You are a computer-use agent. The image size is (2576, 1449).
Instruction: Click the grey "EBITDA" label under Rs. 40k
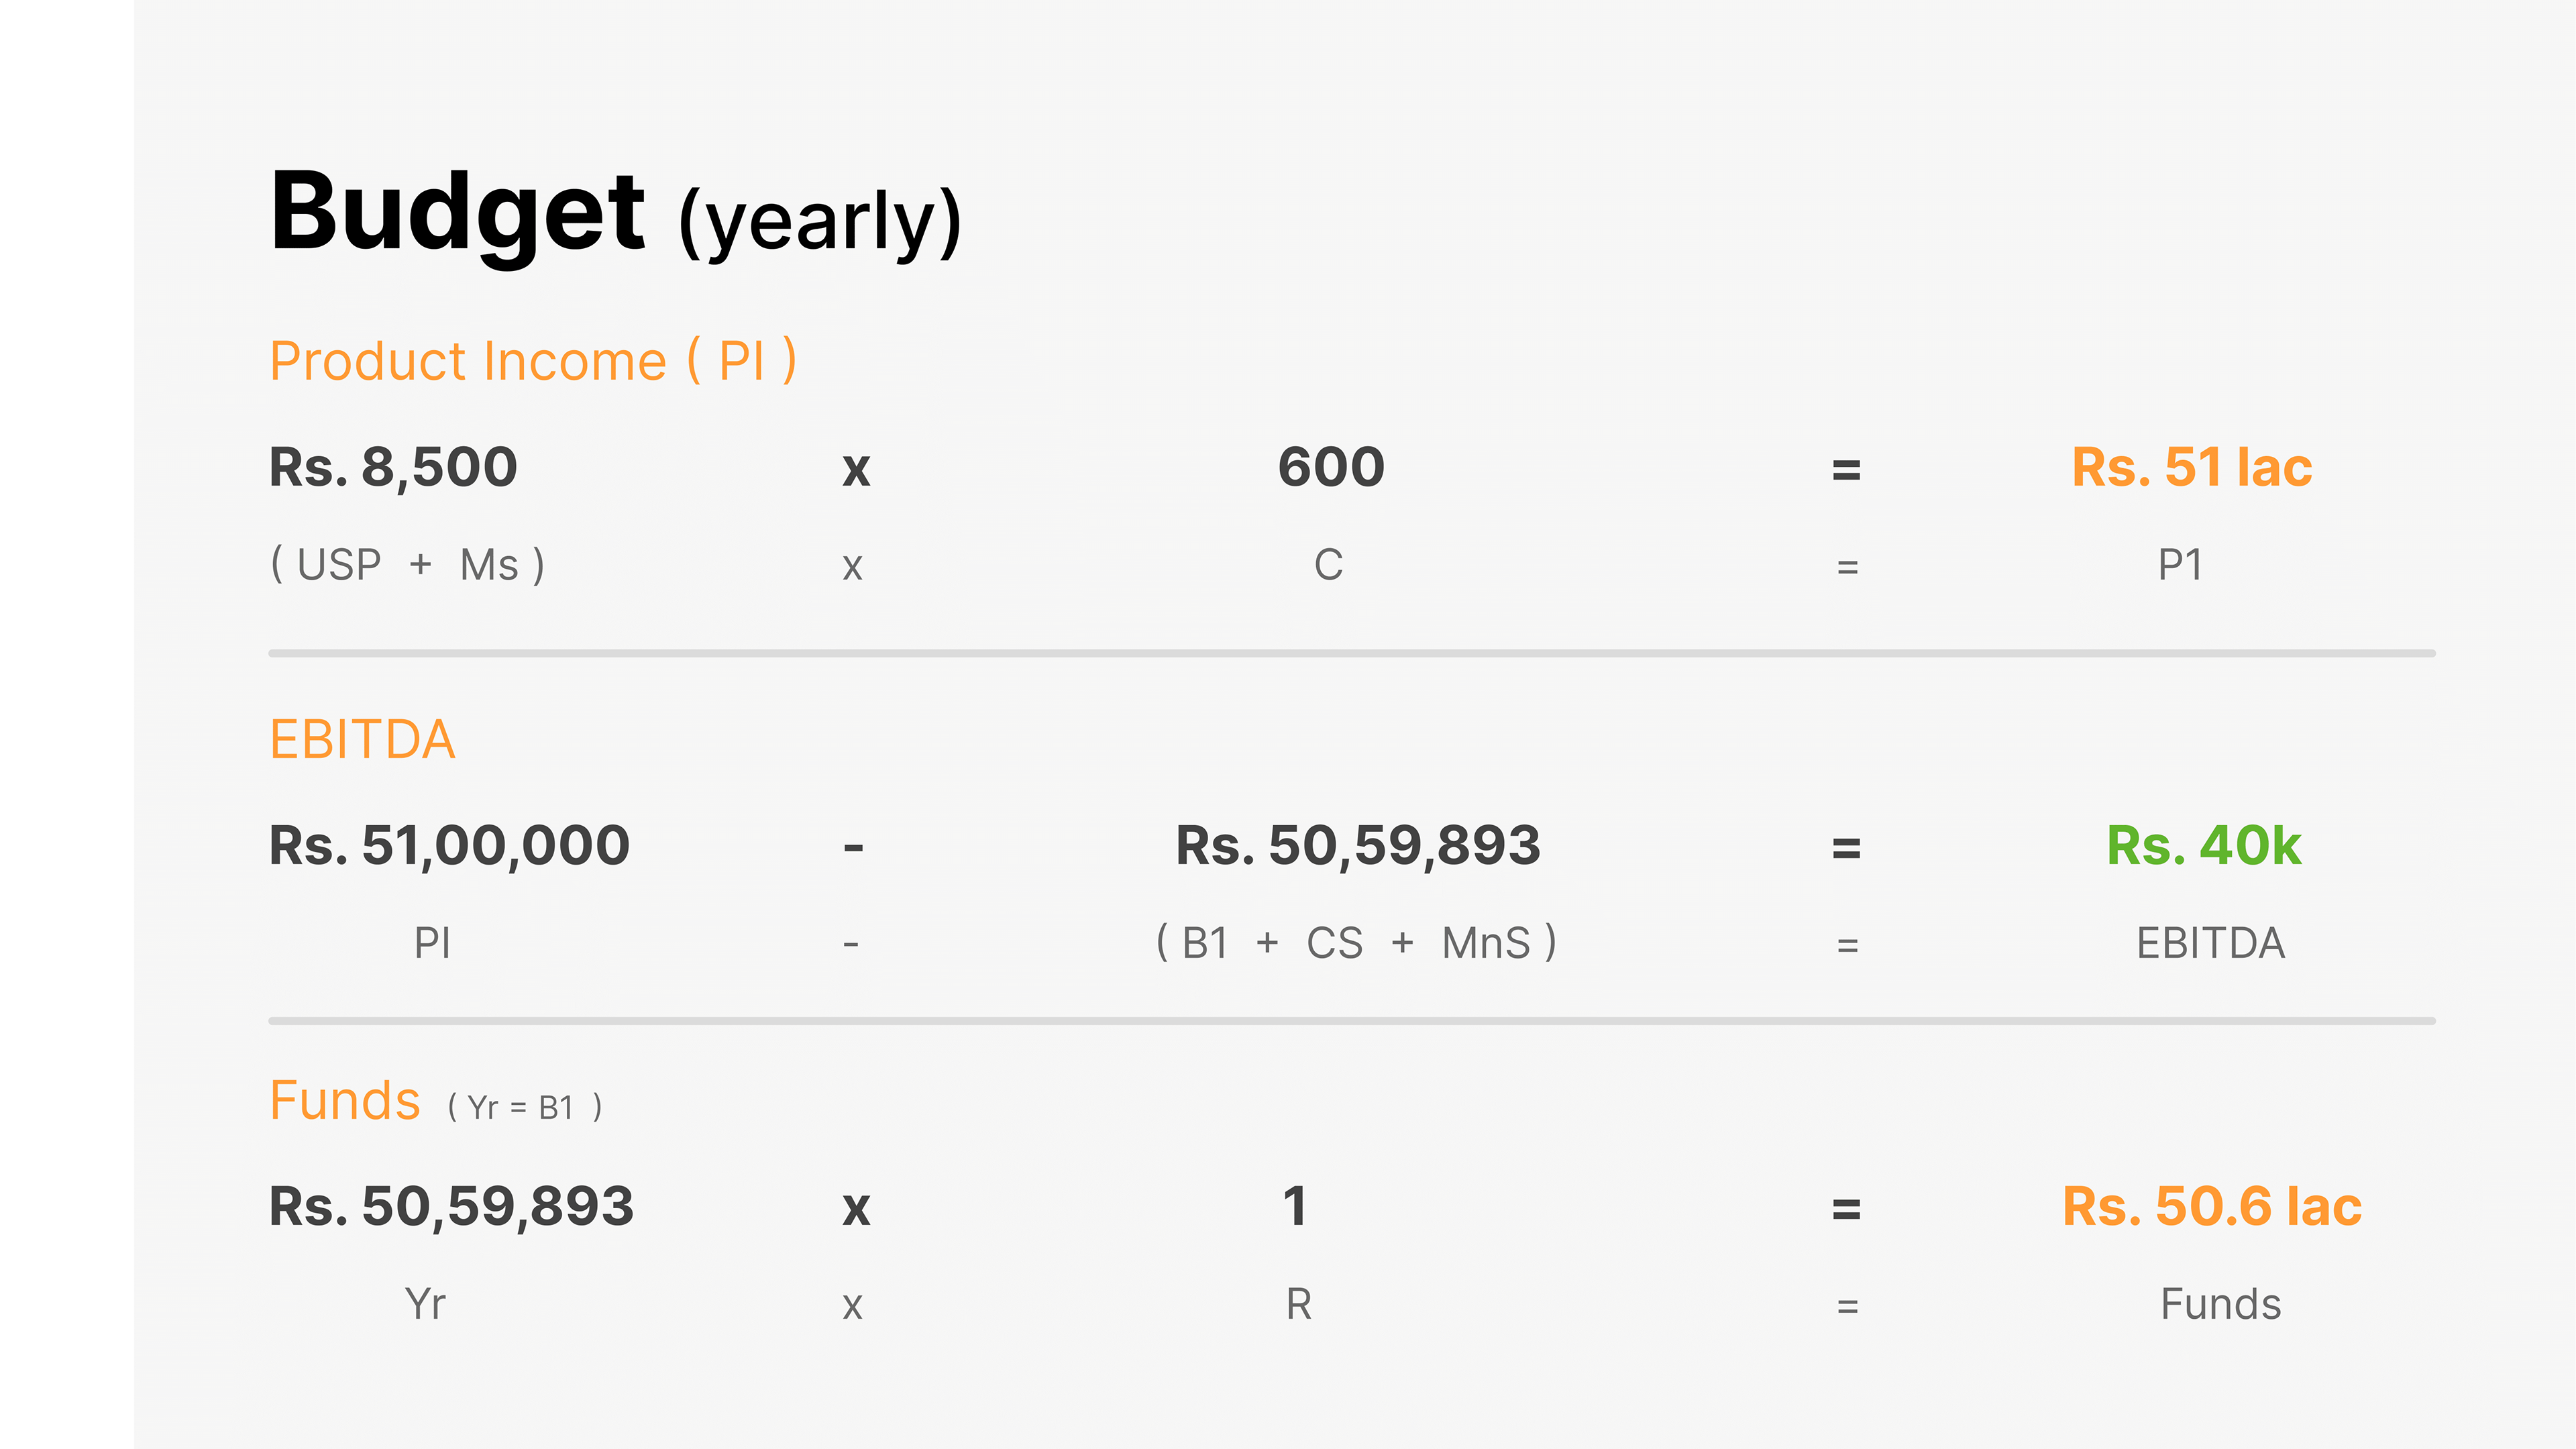(x=2210, y=943)
